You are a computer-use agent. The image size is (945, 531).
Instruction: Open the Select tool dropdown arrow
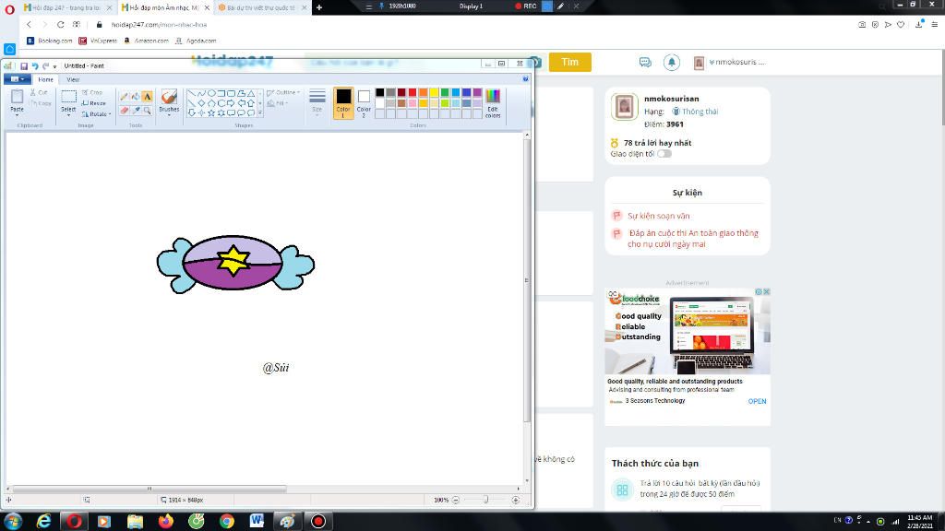[x=68, y=115]
